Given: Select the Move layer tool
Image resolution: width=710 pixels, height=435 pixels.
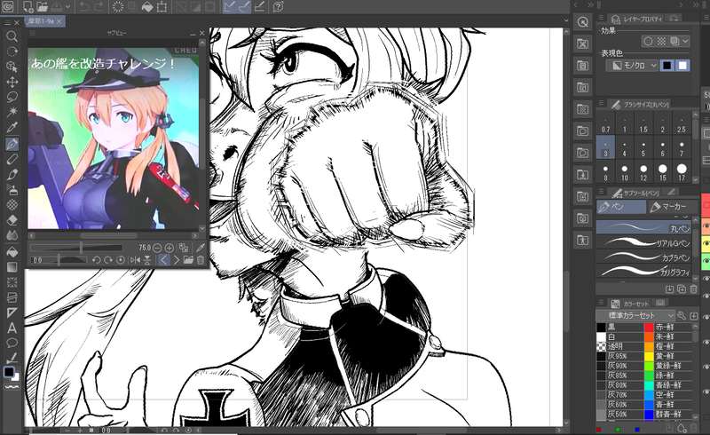Looking at the screenshot, I should tap(12, 82).
